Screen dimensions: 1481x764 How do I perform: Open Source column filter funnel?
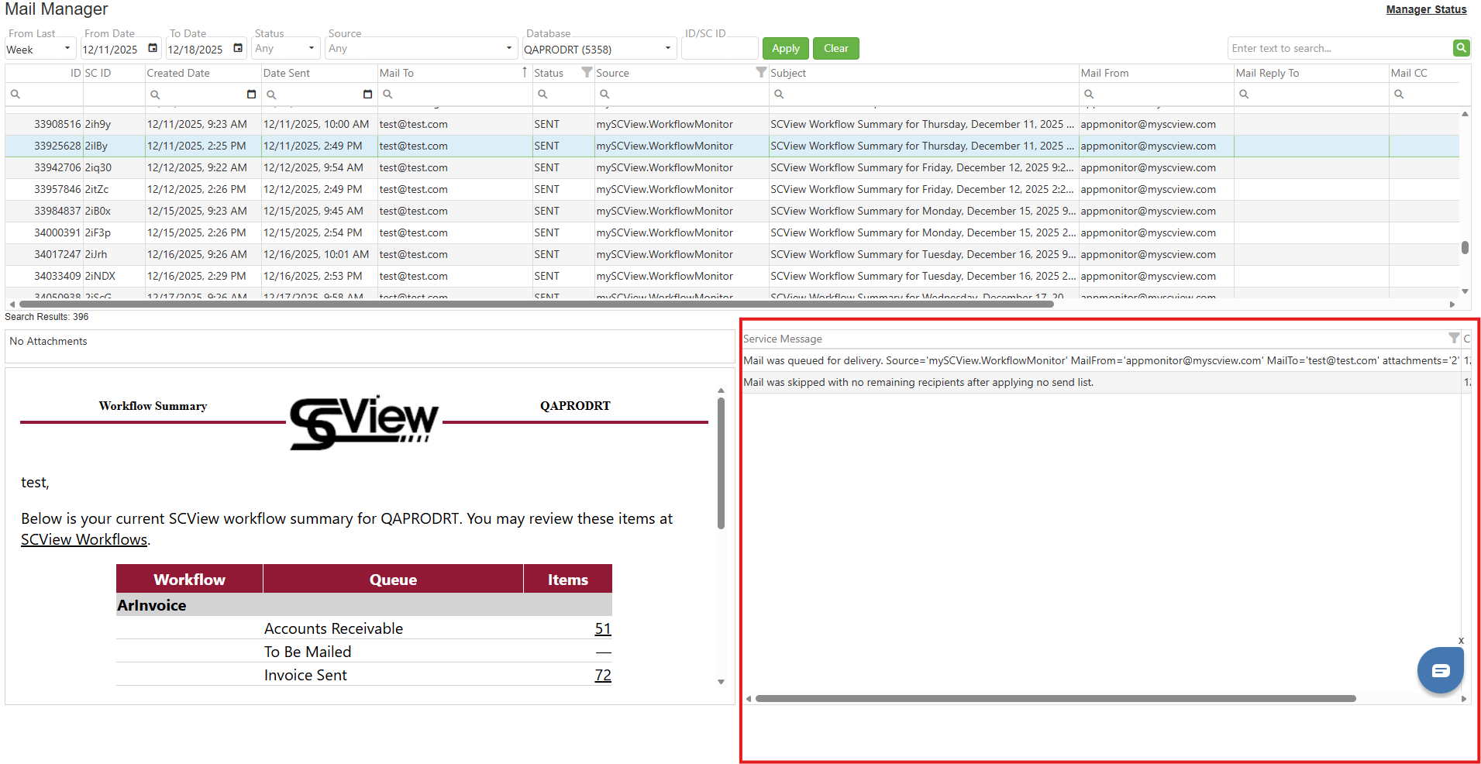[761, 72]
